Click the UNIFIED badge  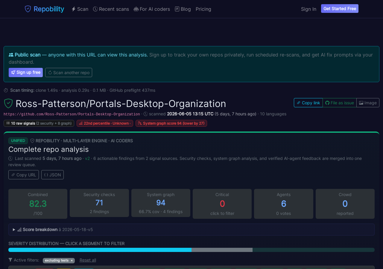point(18,141)
